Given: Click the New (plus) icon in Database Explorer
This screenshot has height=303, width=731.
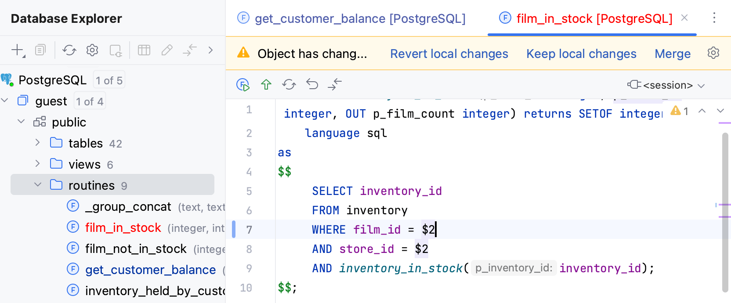Looking at the screenshot, I should (17, 50).
